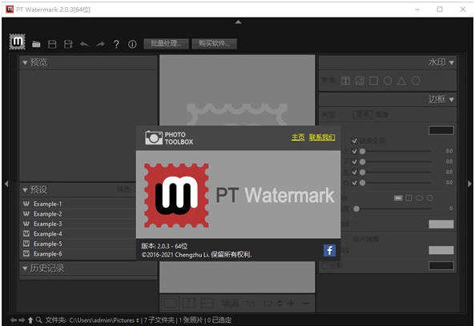Hide the top toolbar with up arrow
Viewport: 475px width, 326px height.
tap(238, 22)
